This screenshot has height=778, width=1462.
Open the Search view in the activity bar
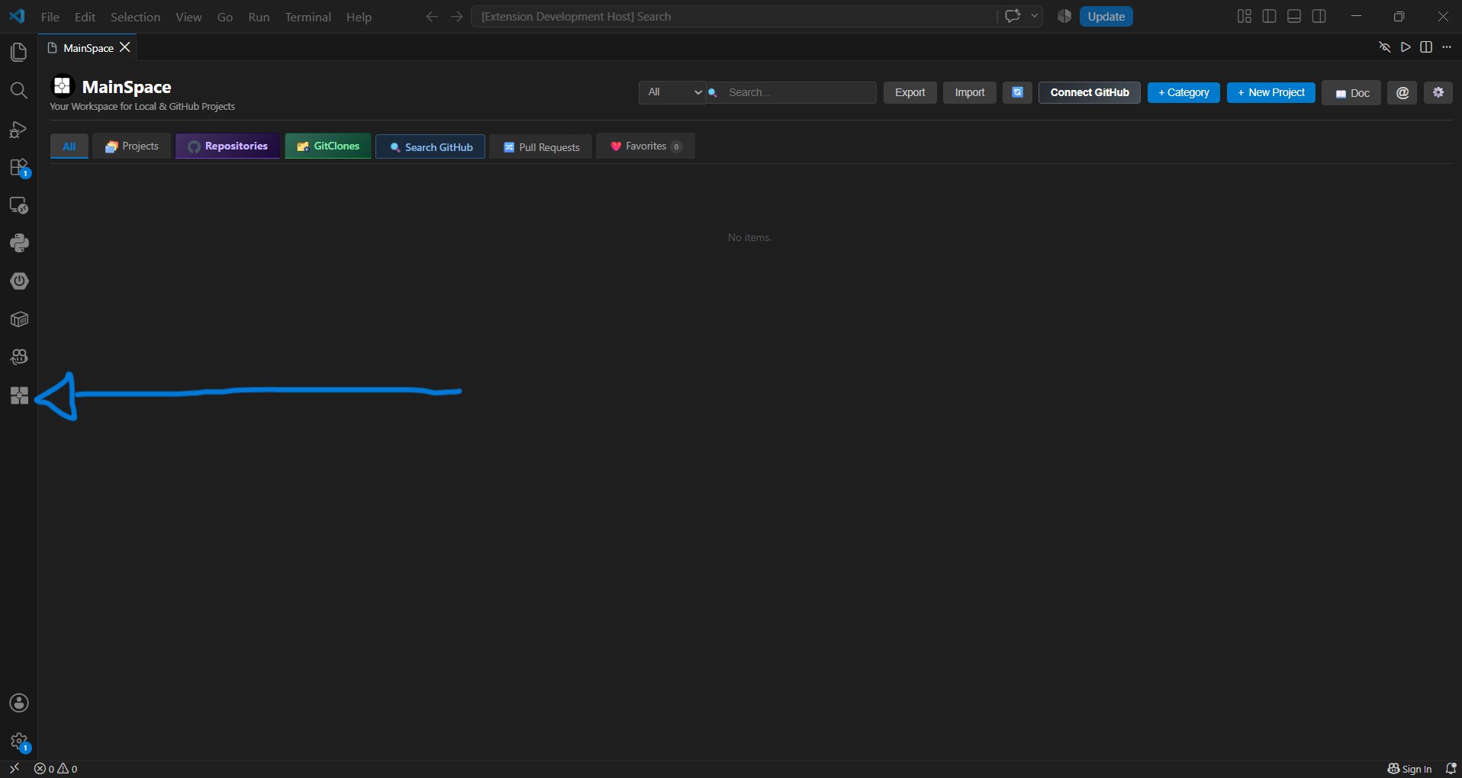point(19,91)
